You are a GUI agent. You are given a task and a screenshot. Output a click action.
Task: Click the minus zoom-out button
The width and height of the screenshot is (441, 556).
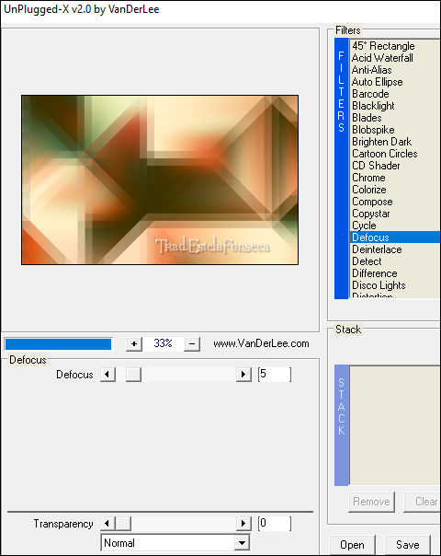pos(192,343)
